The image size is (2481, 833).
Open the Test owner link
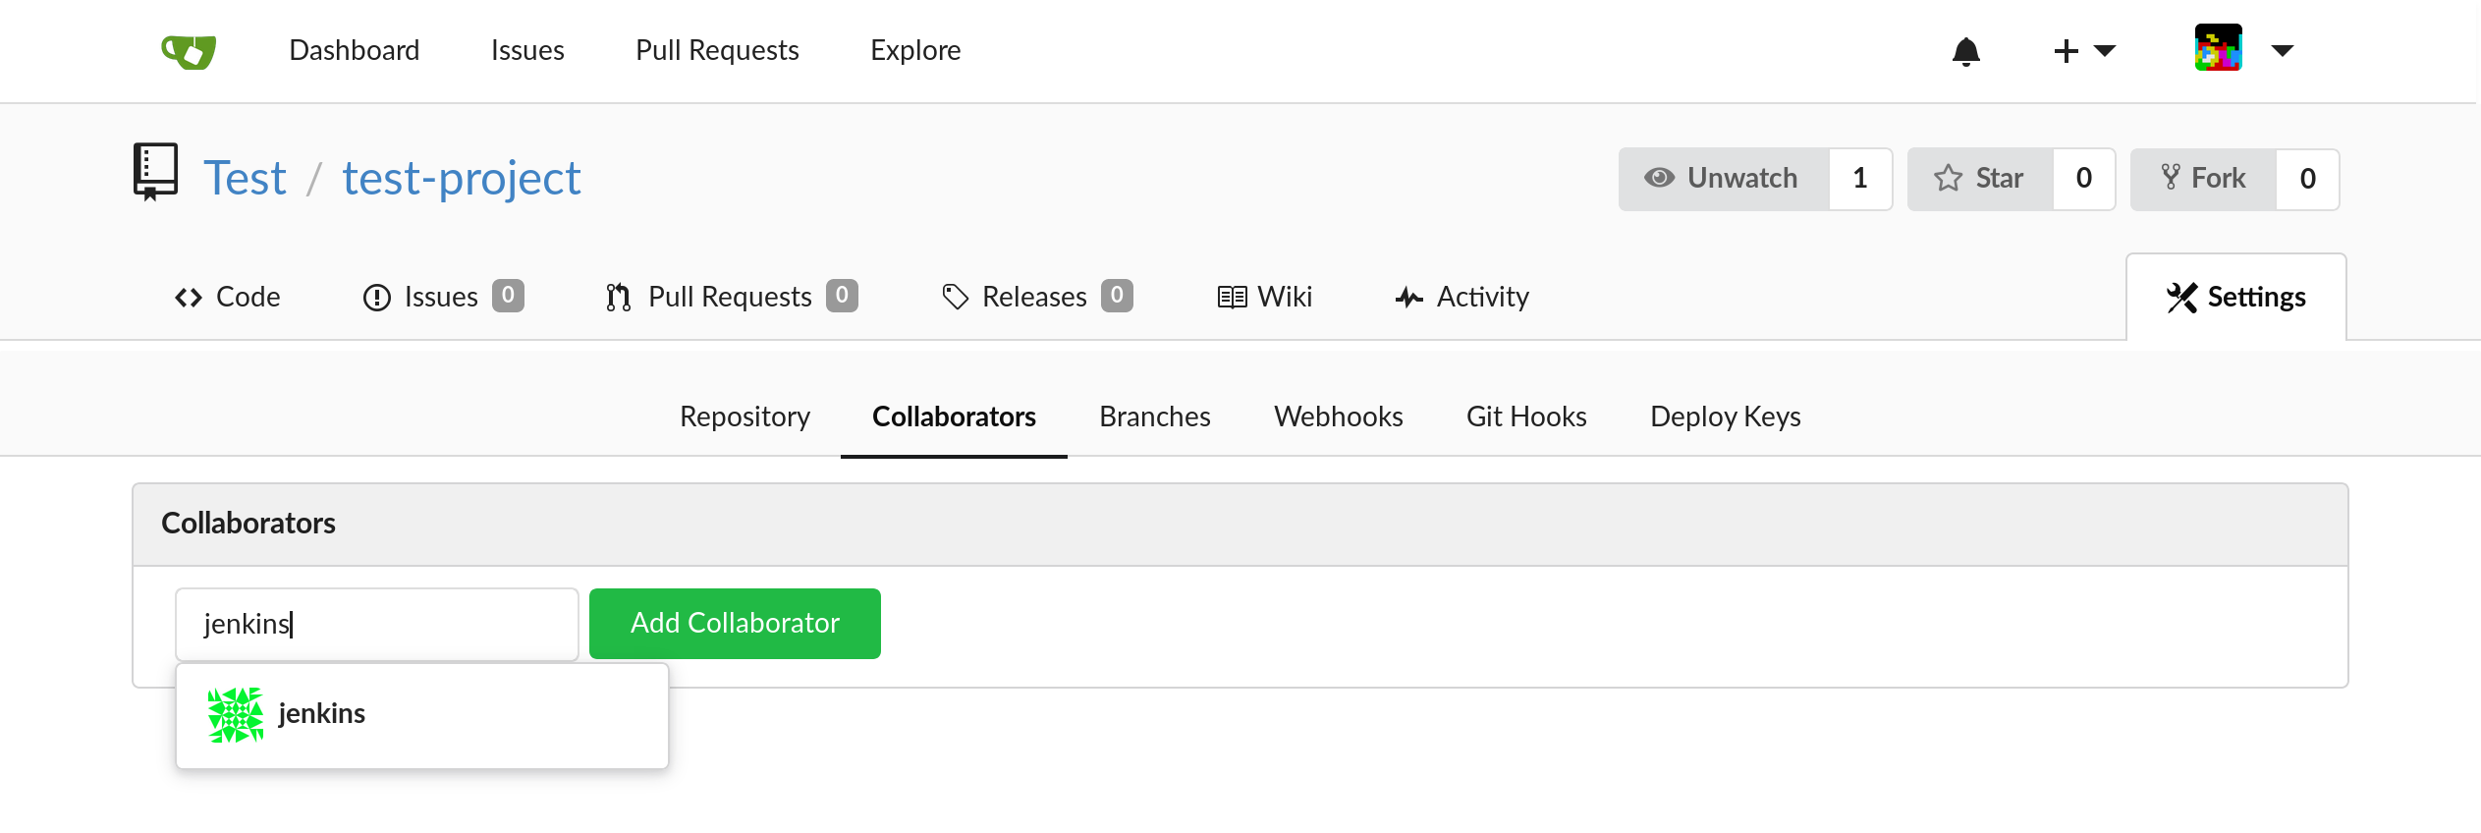tap(245, 179)
